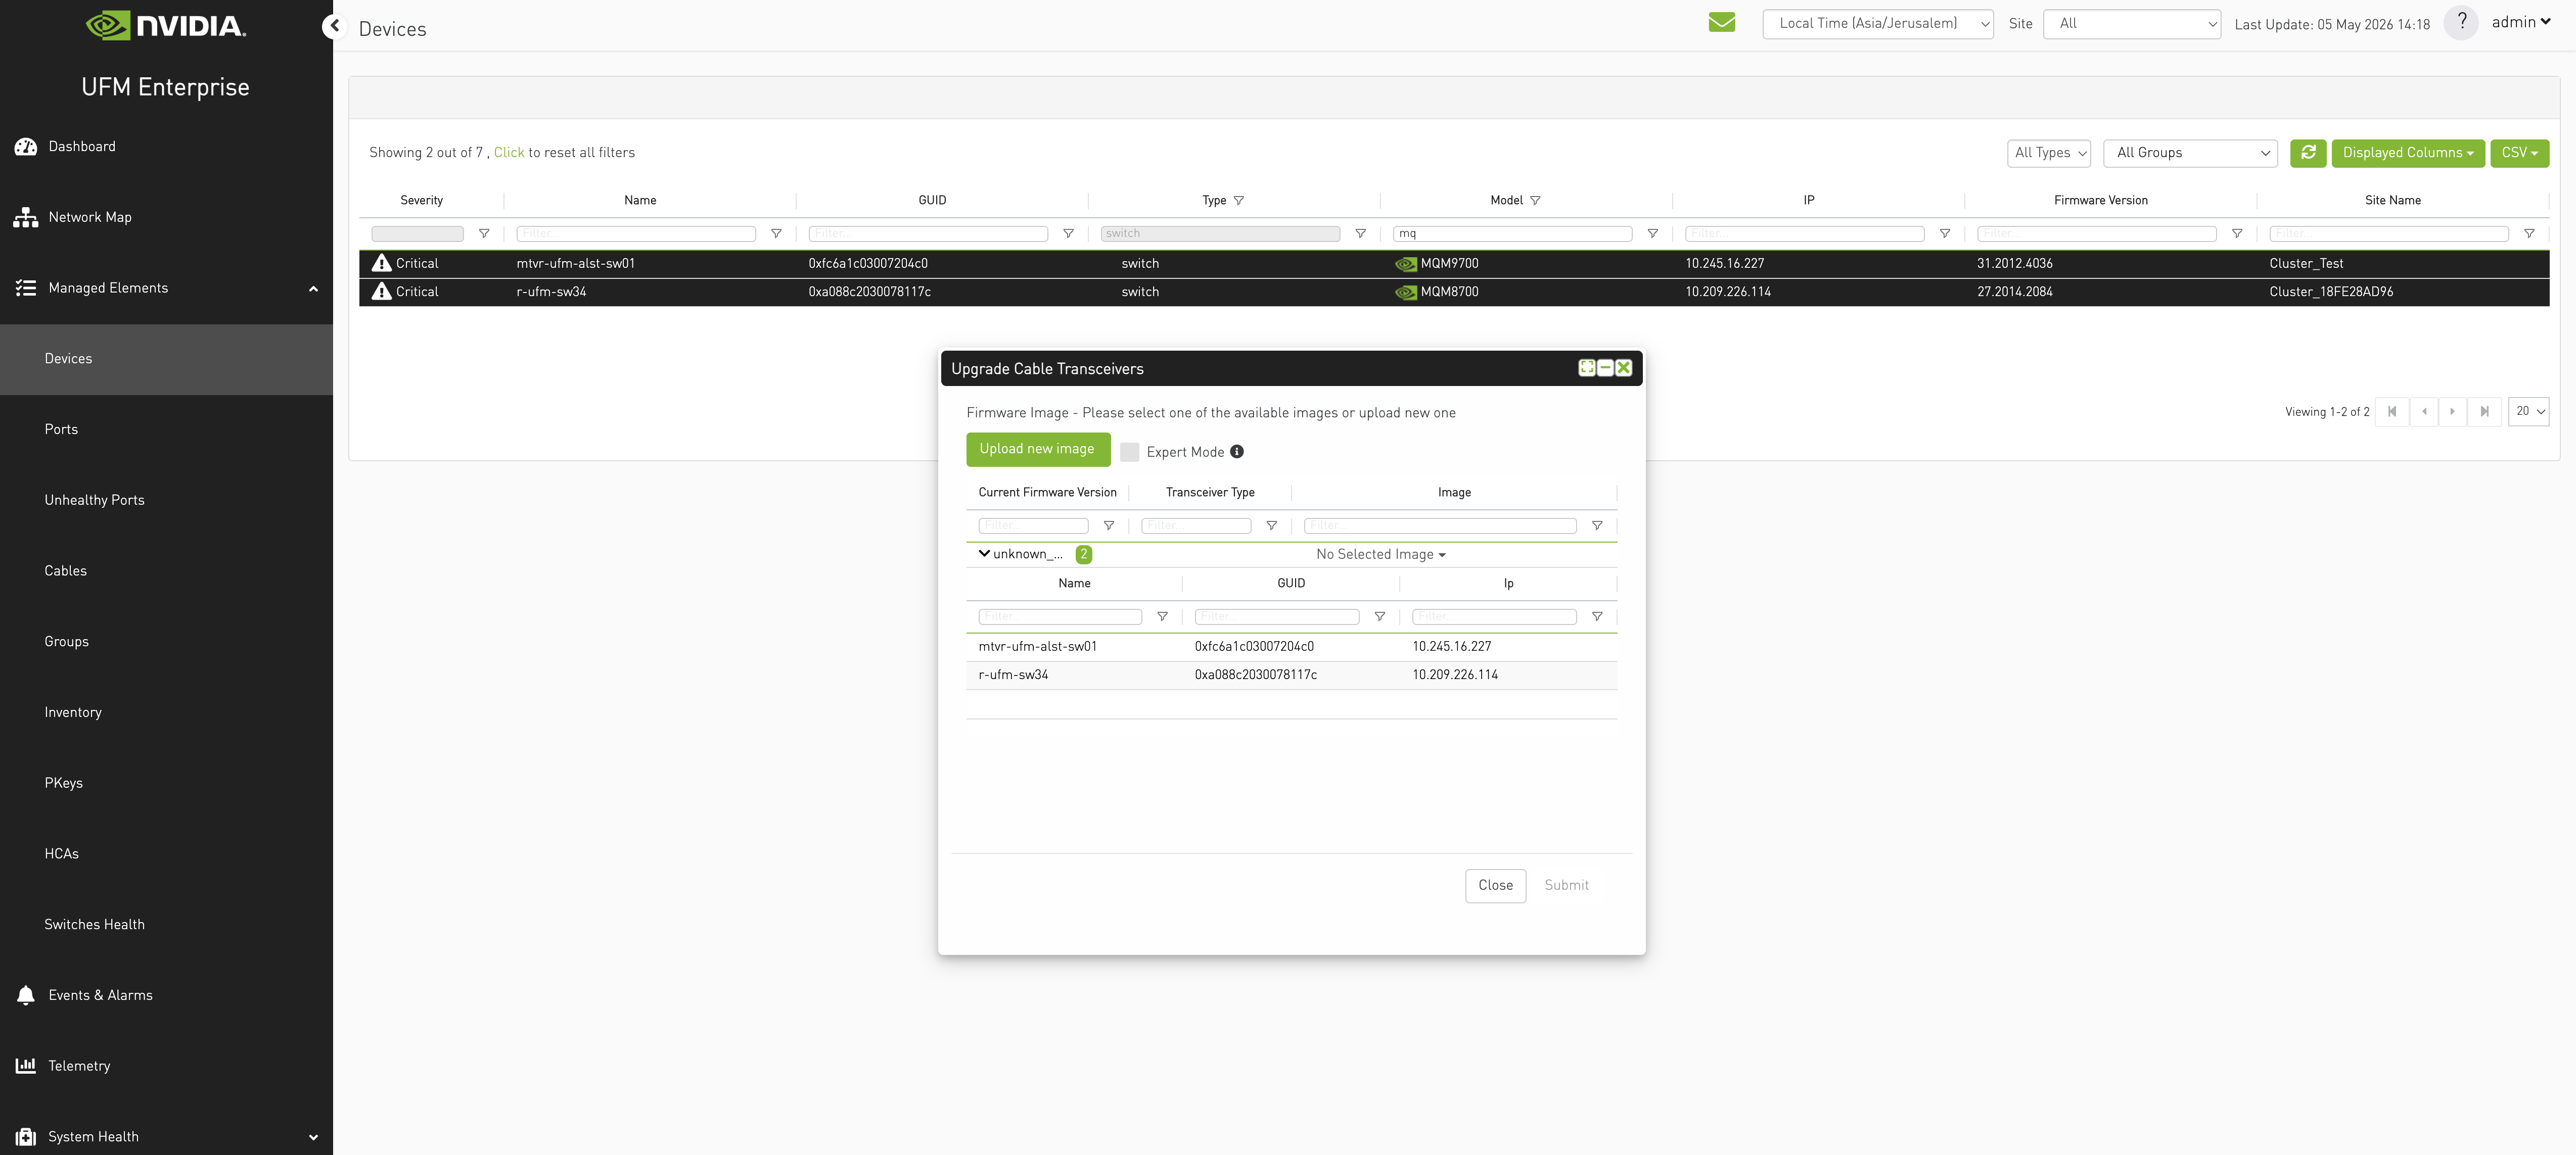Click the dialog Name column filter funnel
Image resolution: width=2576 pixels, height=1155 pixels.
(1162, 616)
